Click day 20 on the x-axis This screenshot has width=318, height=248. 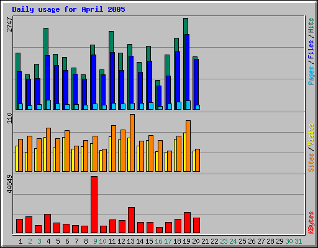pos(196,241)
